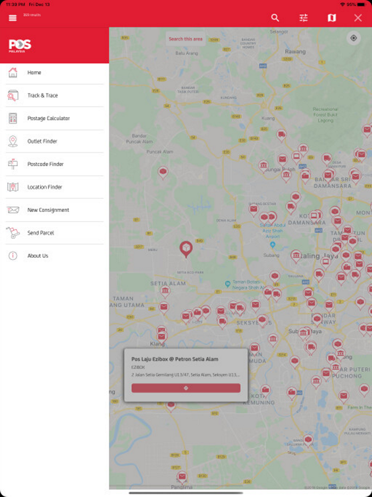This screenshot has width=372, height=497.
Task: Select Postcode Finder menu item
Action: coord(54,164)
